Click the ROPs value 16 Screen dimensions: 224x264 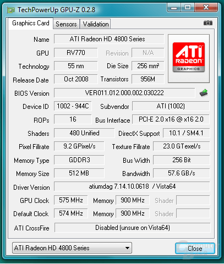tap(73, 119)
